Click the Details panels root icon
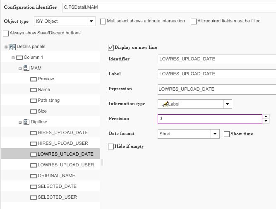 click(x=12, y=47)
